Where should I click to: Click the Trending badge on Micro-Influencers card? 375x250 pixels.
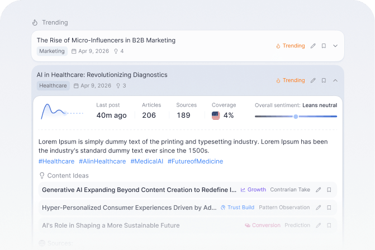(291, 46)
